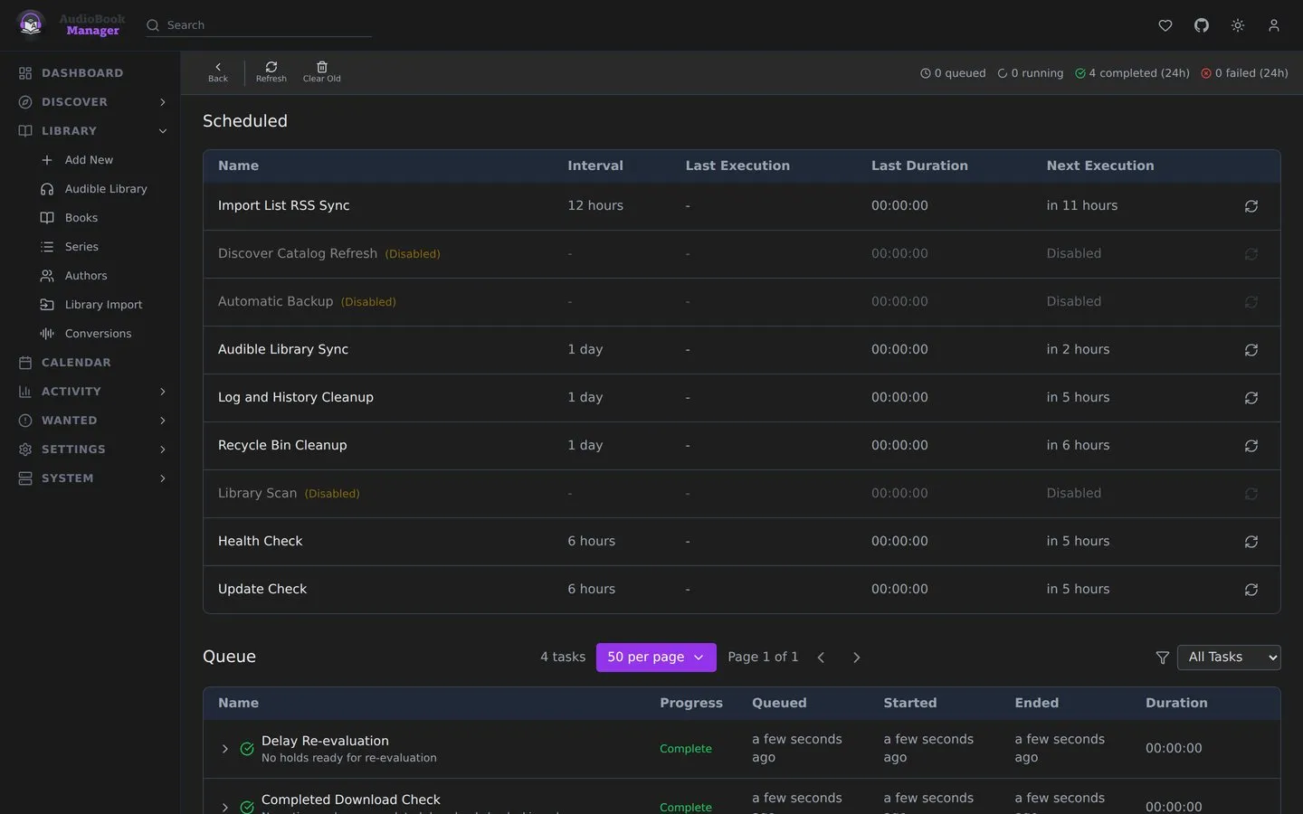Clear old tasks with trash icon
Screen dimensions: 1303x814
click(322, 72)
